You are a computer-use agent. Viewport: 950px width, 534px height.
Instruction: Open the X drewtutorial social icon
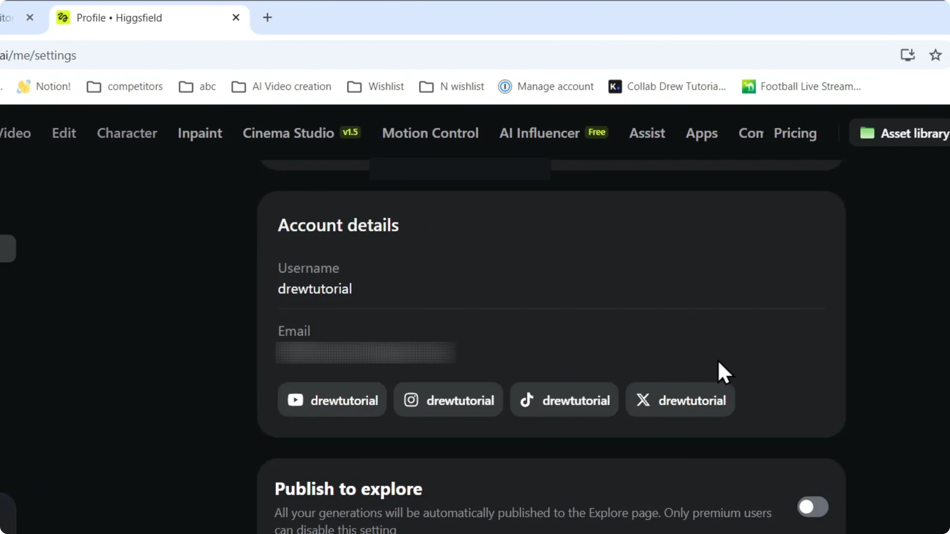(x=680, y=400)
